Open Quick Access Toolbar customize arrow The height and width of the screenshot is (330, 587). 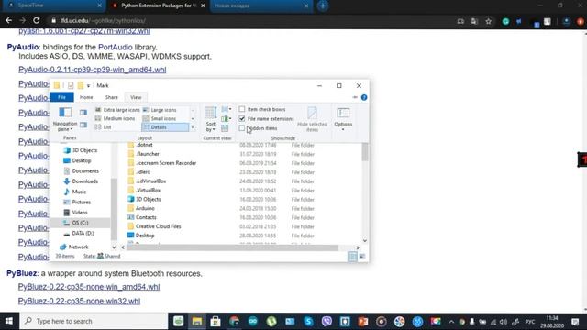88,85
